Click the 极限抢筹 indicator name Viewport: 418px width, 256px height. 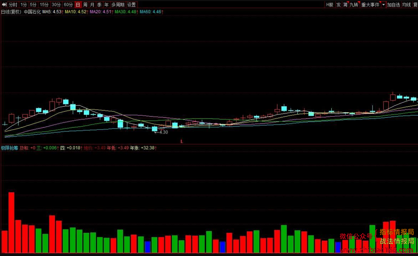[x=9, y=148]
